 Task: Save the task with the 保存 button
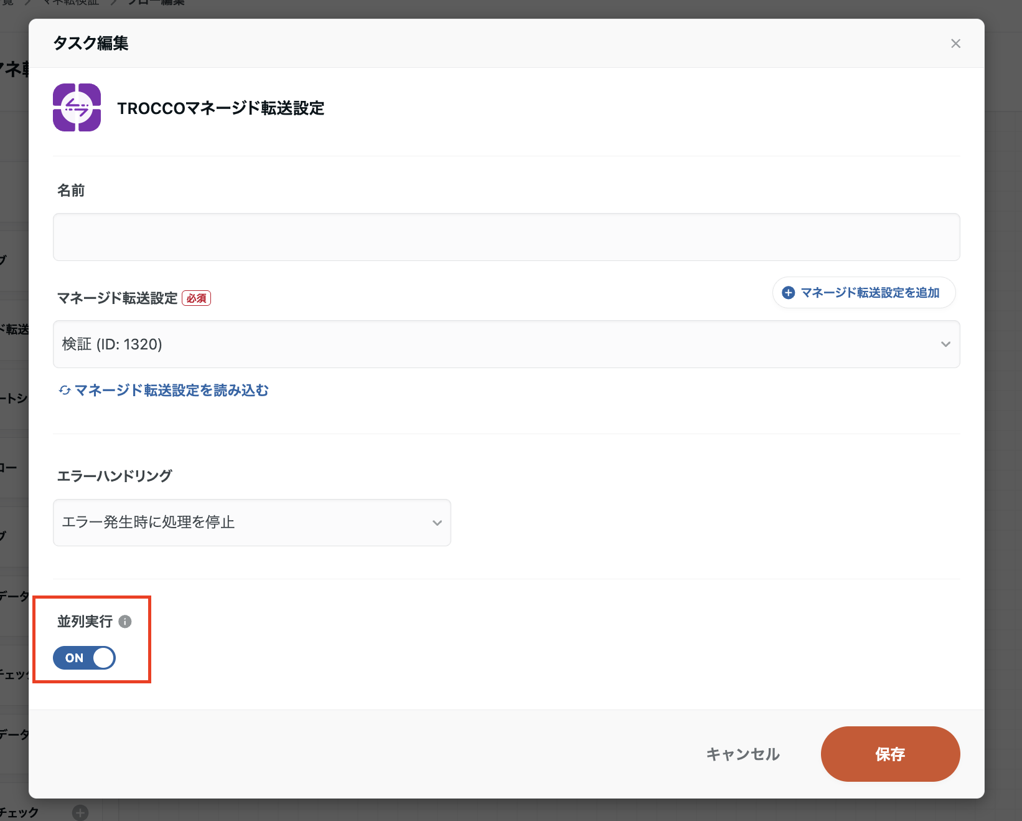(x=889, y=754)
